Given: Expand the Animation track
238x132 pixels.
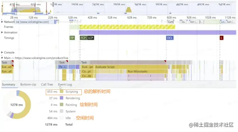Looking at the screenshot, I should (2, 32).
